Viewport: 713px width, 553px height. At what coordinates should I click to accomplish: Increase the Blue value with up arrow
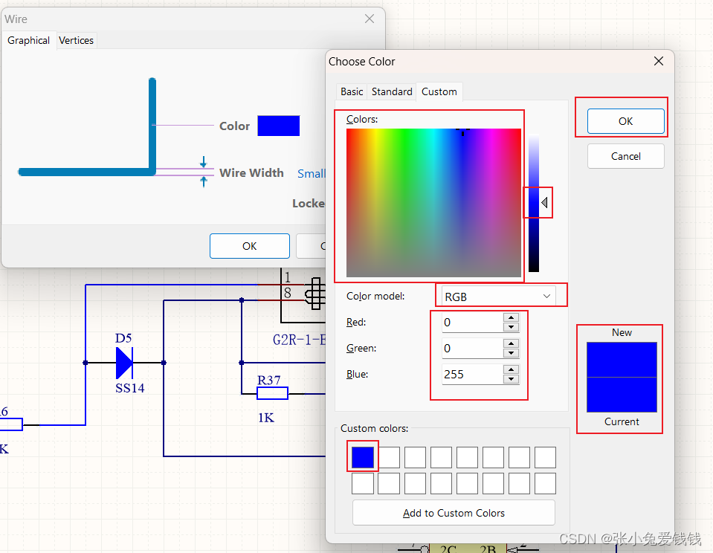(511, 369)
